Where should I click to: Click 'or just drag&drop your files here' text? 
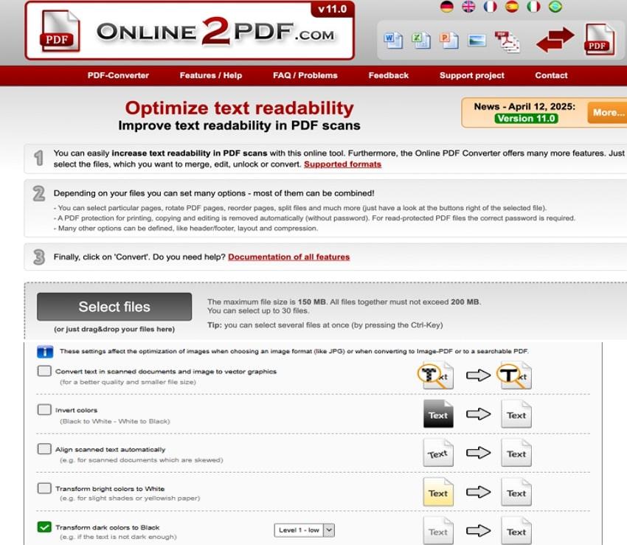[x=114, y=329]
